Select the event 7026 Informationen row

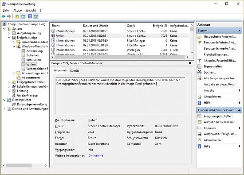(120, 31)
